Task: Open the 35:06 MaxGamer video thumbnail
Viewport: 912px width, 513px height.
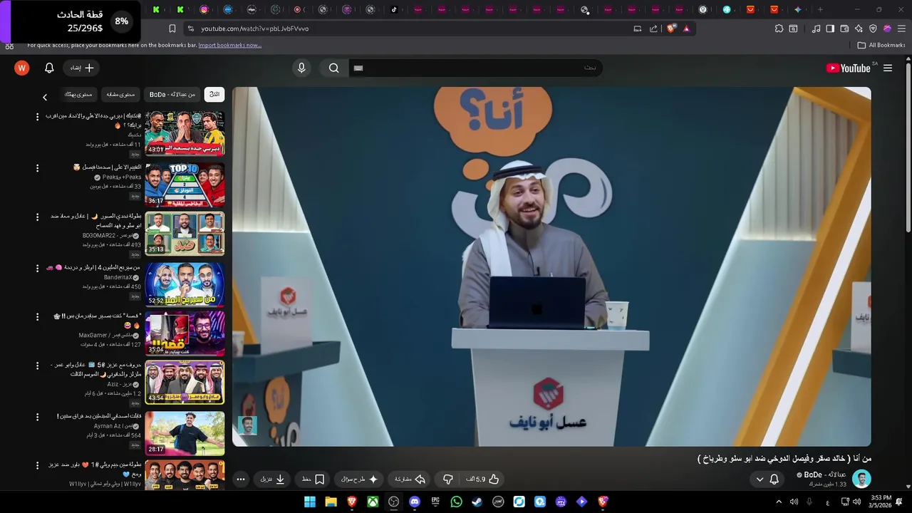Action: [x=185, y=333]
